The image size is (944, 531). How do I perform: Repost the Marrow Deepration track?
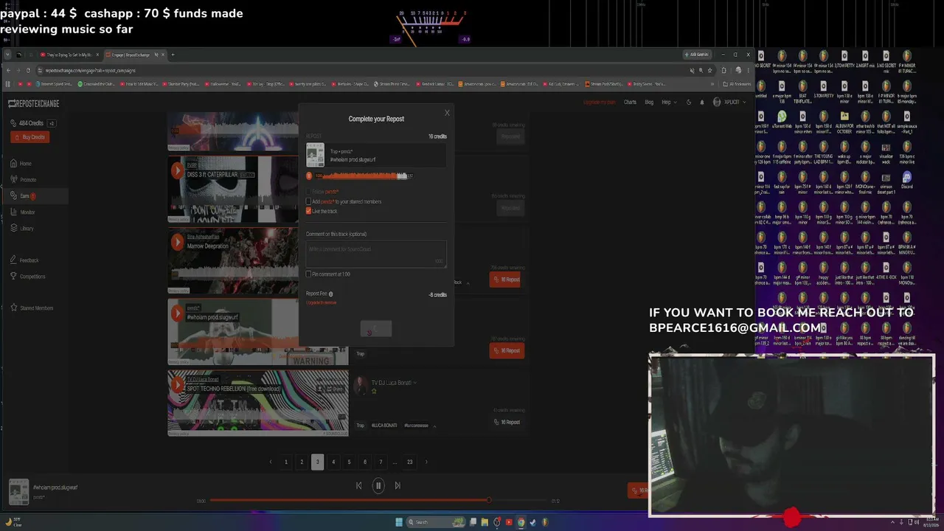[x=507, y=280]
